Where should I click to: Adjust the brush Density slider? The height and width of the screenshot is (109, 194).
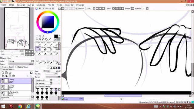click(x=53, y=77)
